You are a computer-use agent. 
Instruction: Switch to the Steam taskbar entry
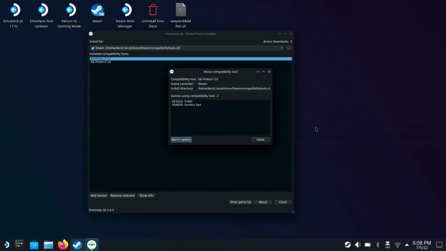tap(77, 245)
